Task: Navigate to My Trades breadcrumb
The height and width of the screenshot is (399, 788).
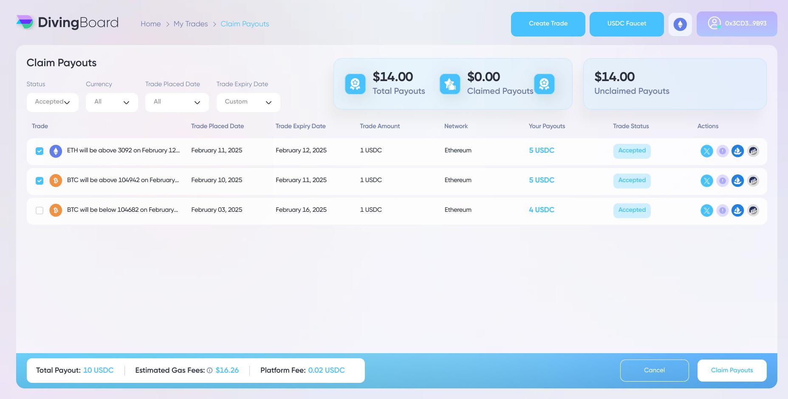Action: (x=190, y=24)
